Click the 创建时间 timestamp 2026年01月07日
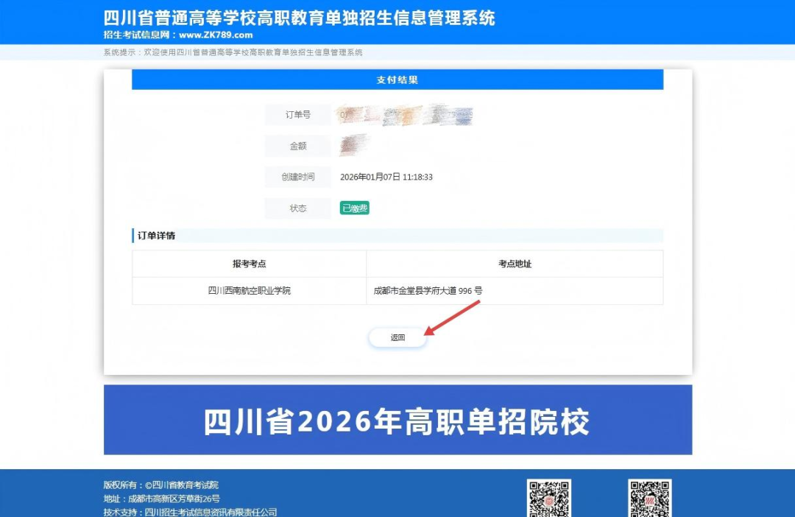Image resolution: width=795 pixels, height=517 pixels. tap(386, 177)
